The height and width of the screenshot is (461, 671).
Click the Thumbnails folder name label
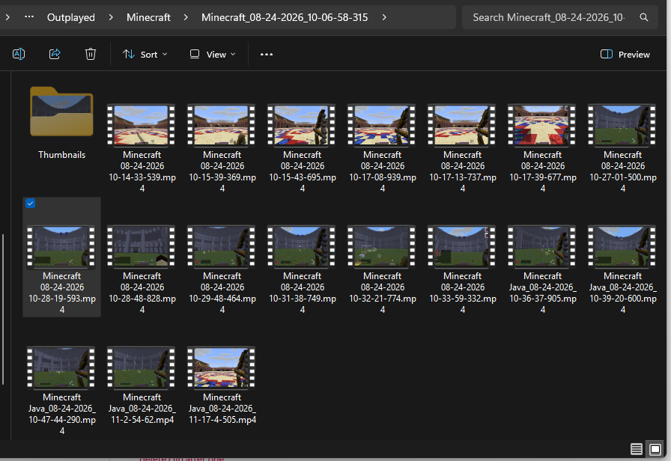click(x=61, y=155)
